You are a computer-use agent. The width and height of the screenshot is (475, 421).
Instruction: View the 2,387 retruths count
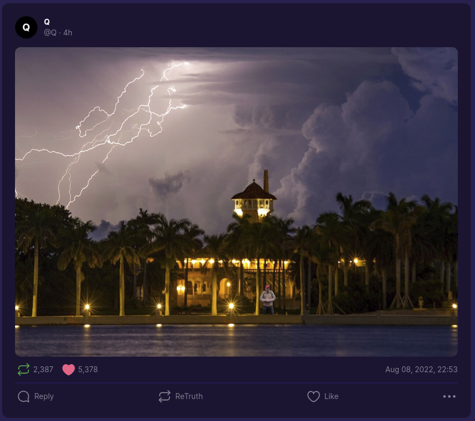point(43,370)
